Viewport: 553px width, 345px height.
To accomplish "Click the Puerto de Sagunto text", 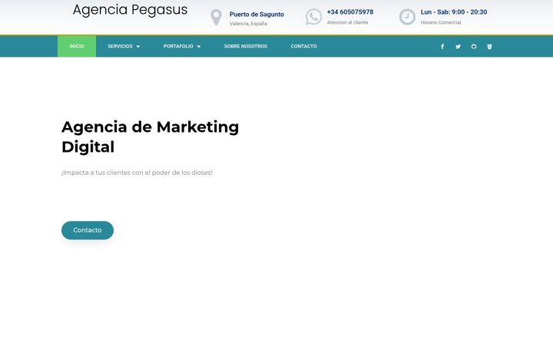I will 257,14.
